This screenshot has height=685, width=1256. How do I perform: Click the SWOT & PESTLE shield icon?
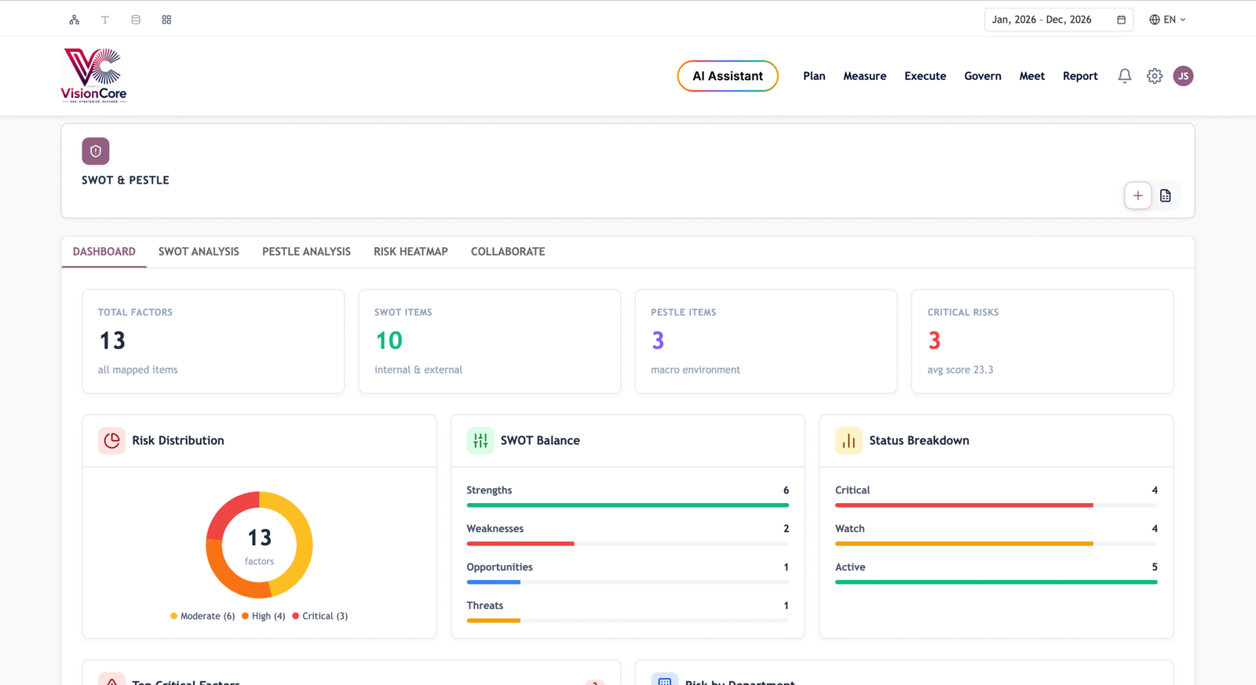pyautogui.click(x=96, y=151)
